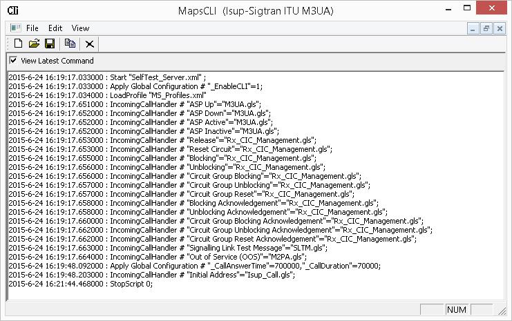Click the LoadProfile "MS_Profiles.xml" log line
The height and width of the screenshot is (321, 512).
click(107, 95)
